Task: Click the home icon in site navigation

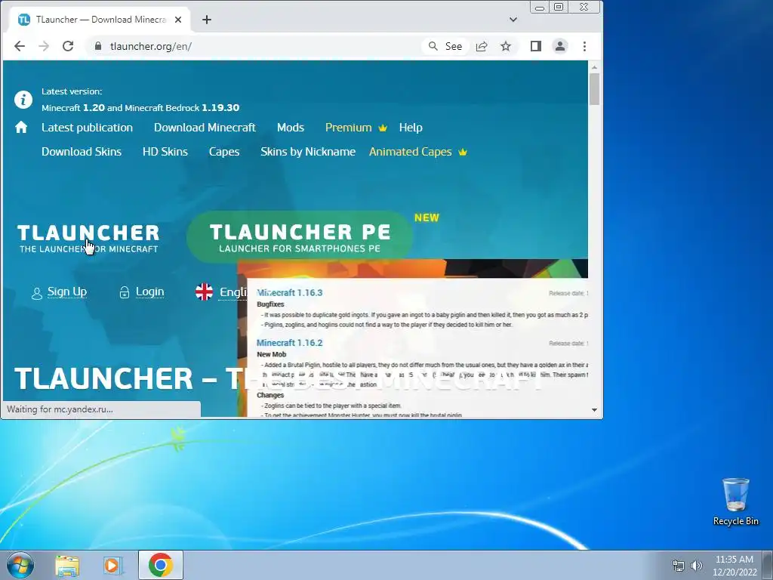Action: pyautogui.click(x=21, y=128)
